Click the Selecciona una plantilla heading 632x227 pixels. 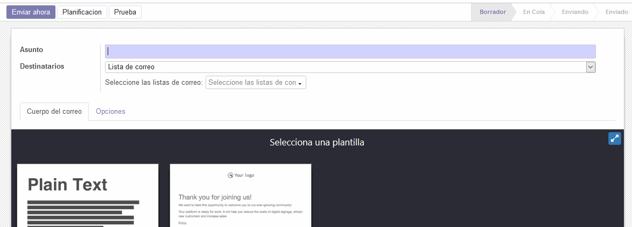(x=317, y=143)
